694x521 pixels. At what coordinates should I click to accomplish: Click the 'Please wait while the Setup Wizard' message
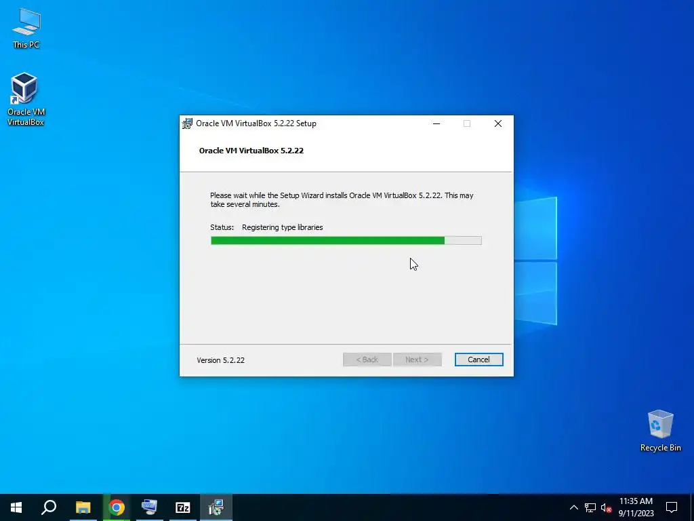tap(342, 200)
